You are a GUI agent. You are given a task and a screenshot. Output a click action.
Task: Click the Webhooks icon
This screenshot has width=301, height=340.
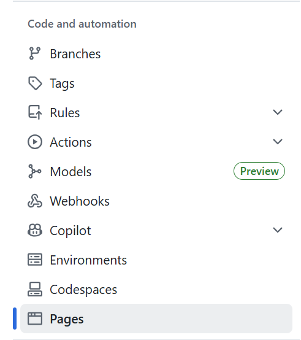(x=35, y=201)
